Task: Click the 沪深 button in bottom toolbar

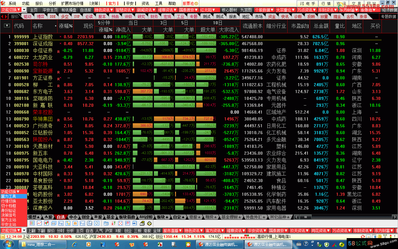Action: coord(109,231)
